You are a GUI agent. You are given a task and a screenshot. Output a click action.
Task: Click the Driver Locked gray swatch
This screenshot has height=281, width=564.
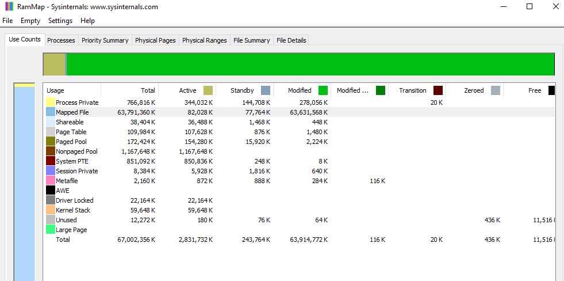point(51,200)
